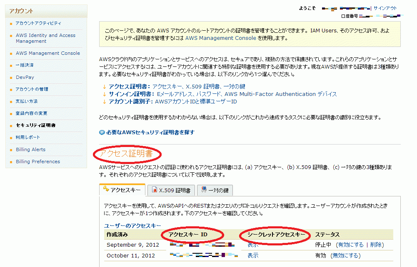
Task: Click the 口座番号 label at top
Action: tap(350, 16)
